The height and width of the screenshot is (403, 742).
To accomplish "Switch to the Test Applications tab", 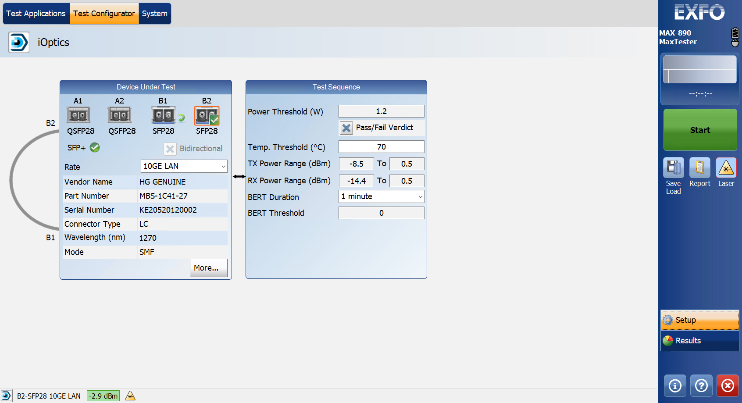I will [36, 14].
